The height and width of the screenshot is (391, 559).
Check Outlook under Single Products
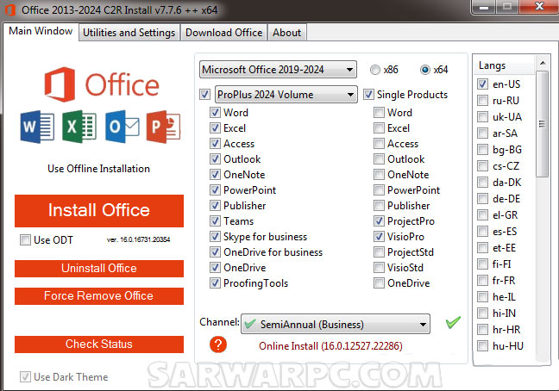[x=379, y=159]
